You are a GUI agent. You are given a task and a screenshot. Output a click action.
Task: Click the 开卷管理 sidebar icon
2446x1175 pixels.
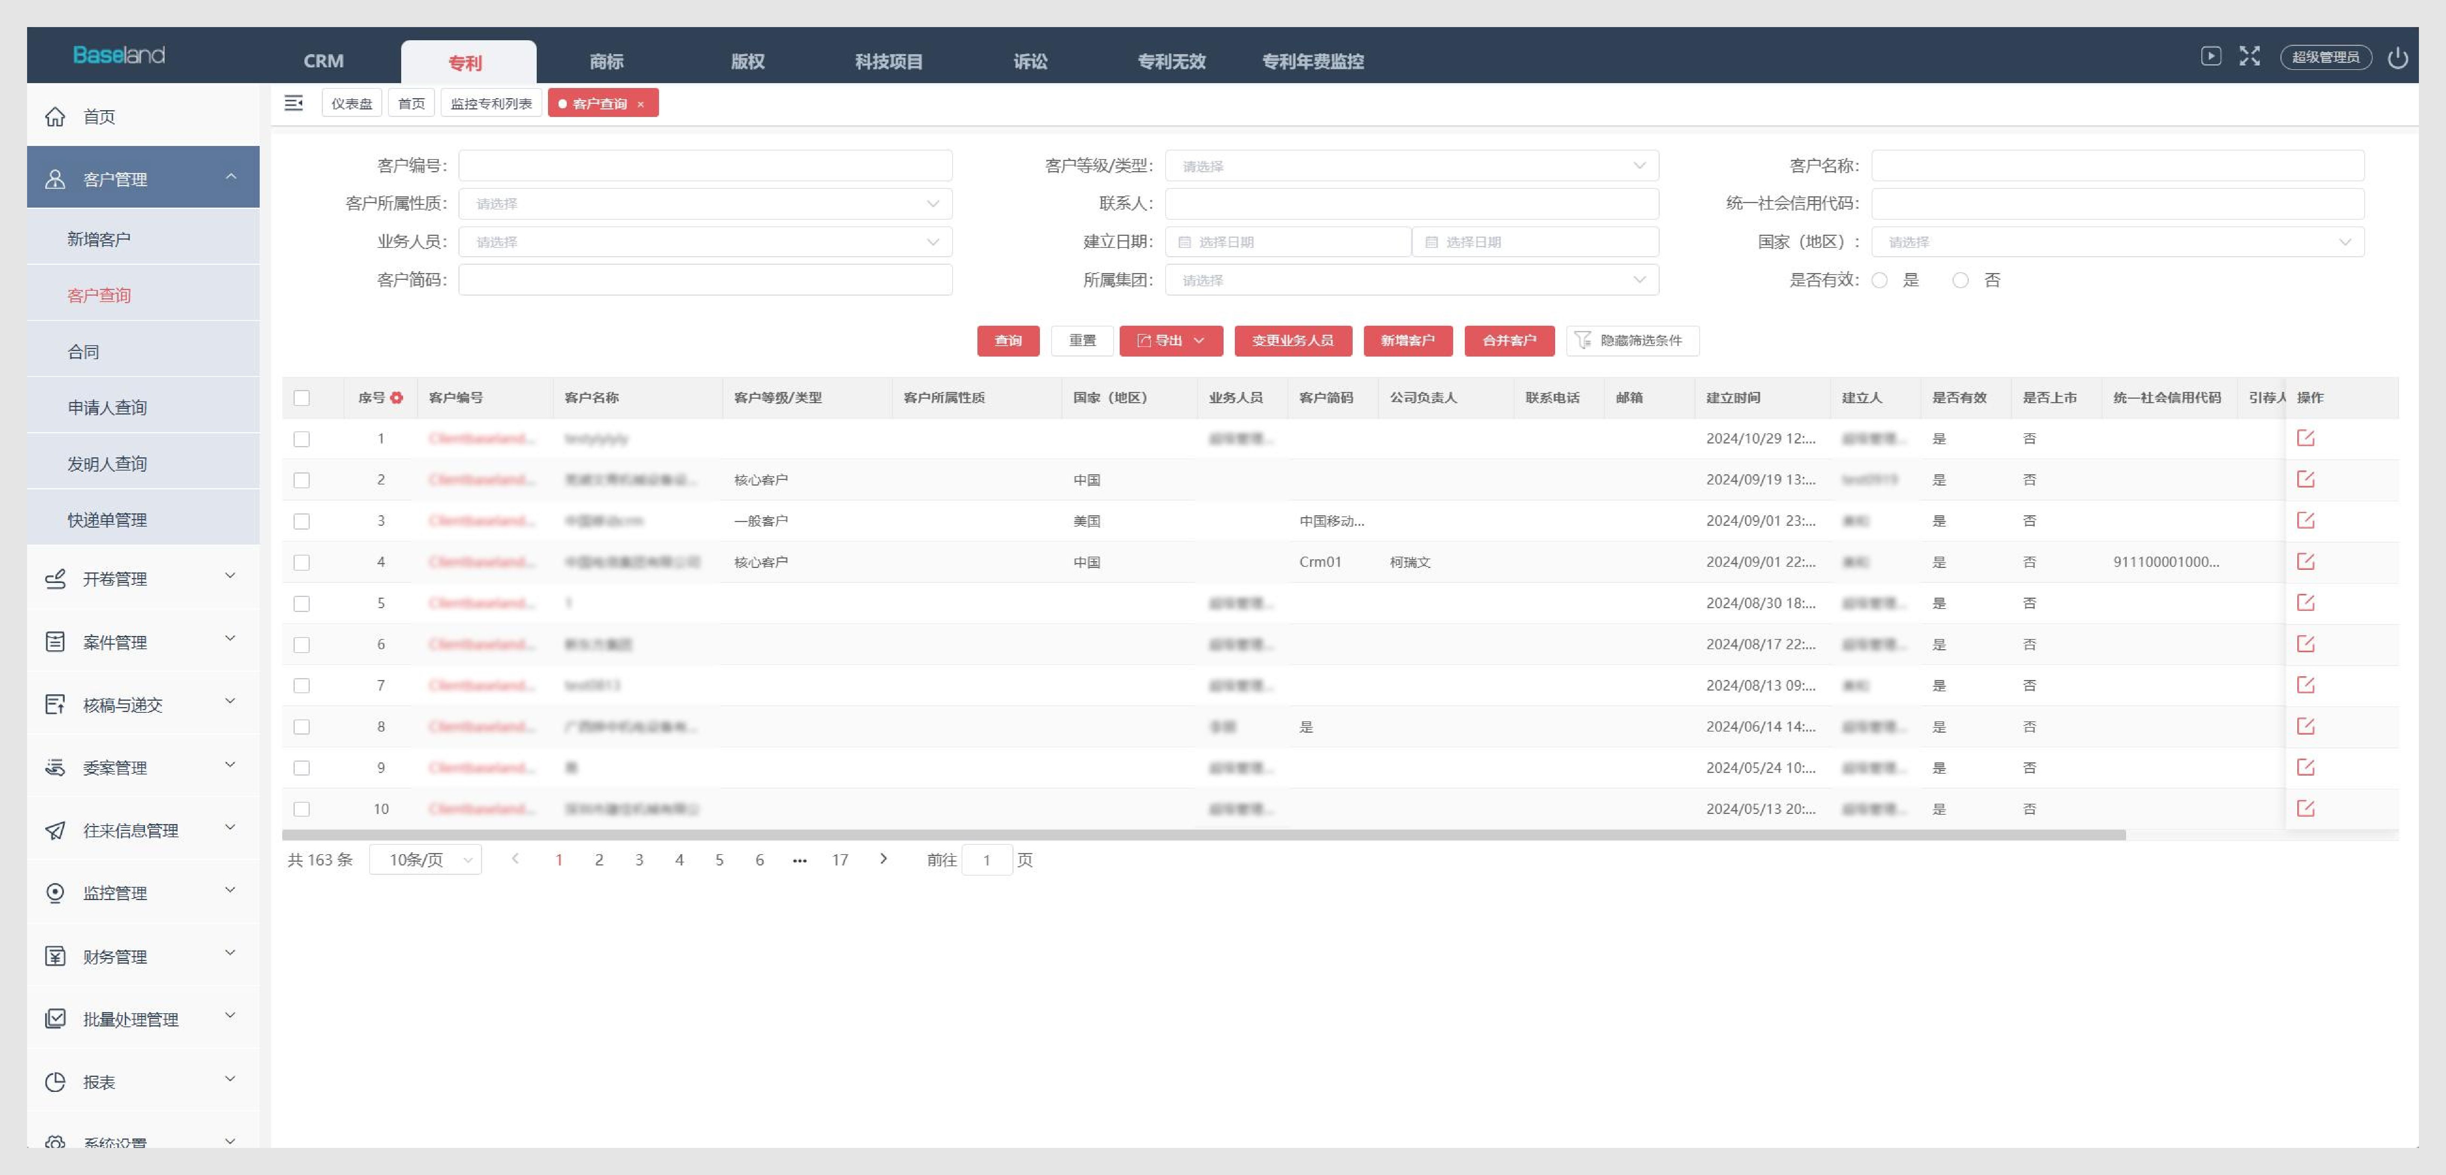[55, 578]
